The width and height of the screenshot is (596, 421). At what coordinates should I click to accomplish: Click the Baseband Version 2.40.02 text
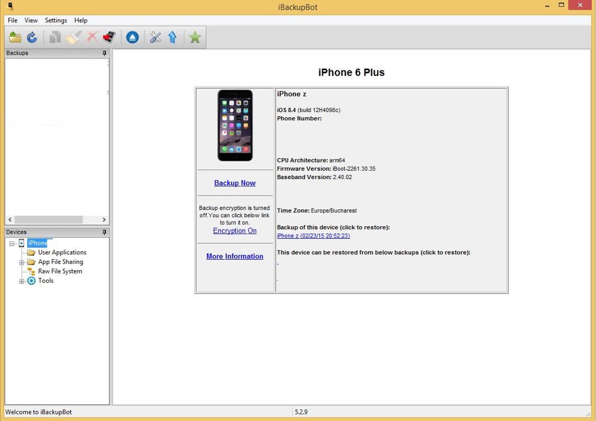315,177
